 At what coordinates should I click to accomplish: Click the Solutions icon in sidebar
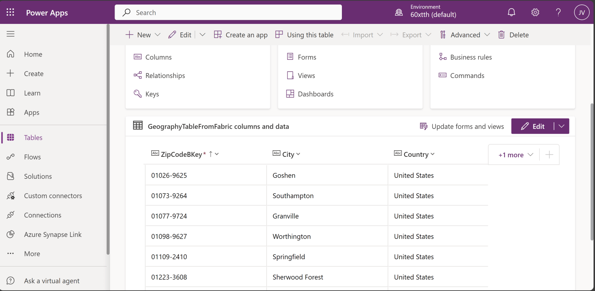click(11, 176)
